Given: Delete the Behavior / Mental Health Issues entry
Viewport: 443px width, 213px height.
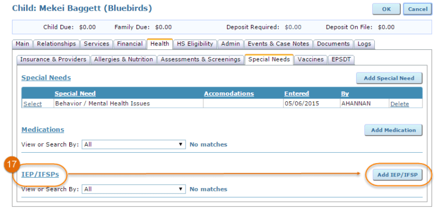Looking at the screenshot, I should point(399,104).
